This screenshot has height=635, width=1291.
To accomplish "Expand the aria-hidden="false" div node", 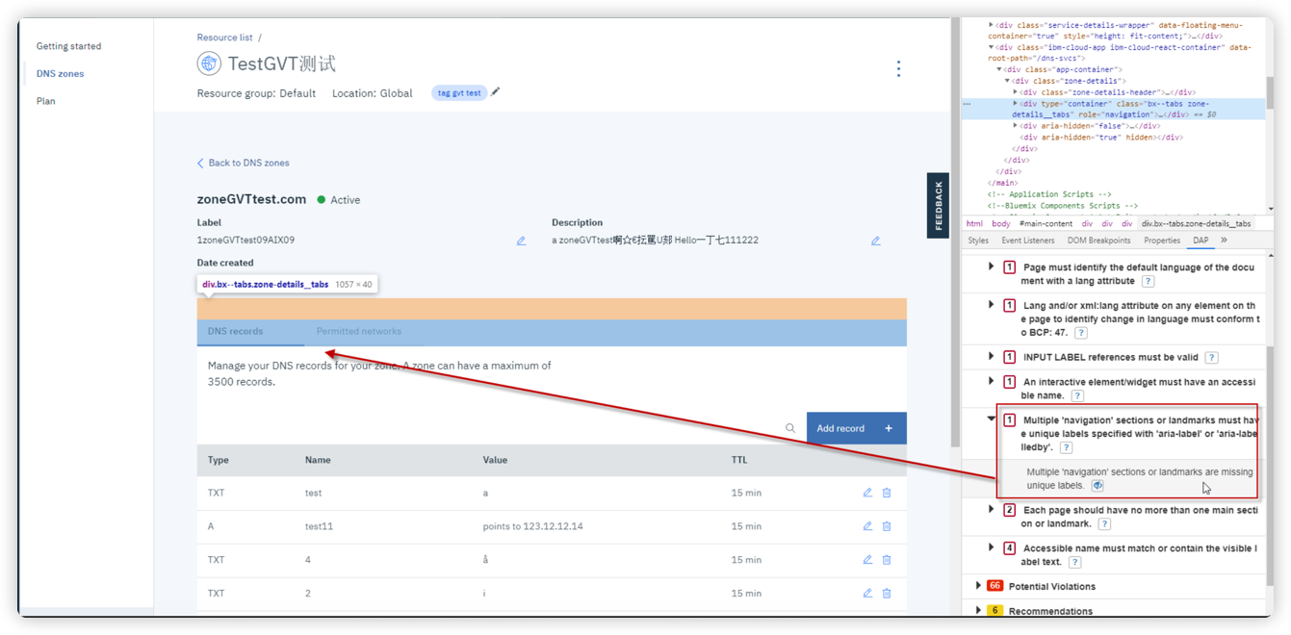I will (1015, 126).
